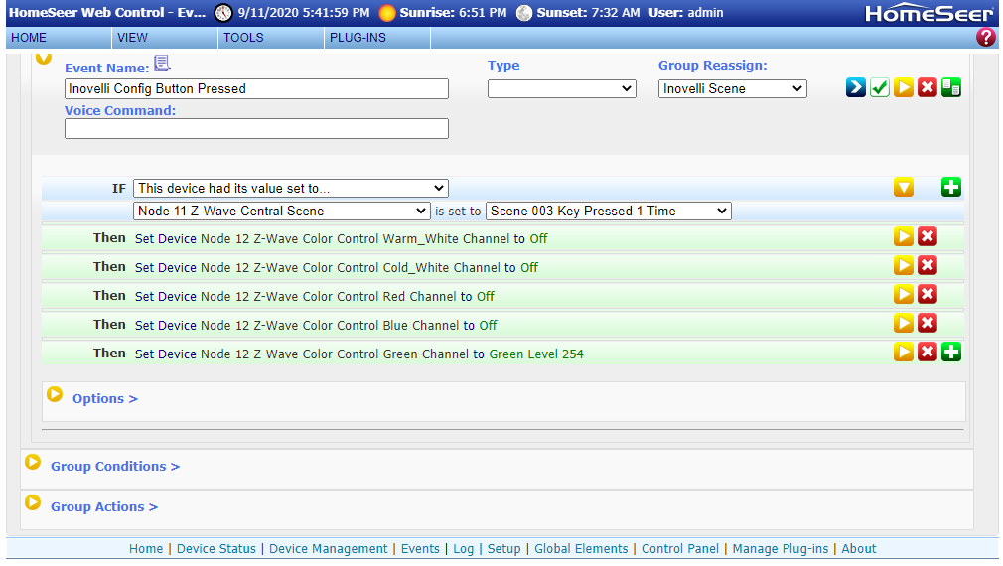The height and width of the screenshot is (566, 1003).
Task: Edit the Green Channel Level 254 action
Action: click(x=358, y=354)
